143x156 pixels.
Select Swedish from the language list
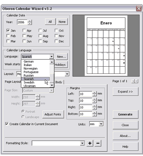point(29,83)
